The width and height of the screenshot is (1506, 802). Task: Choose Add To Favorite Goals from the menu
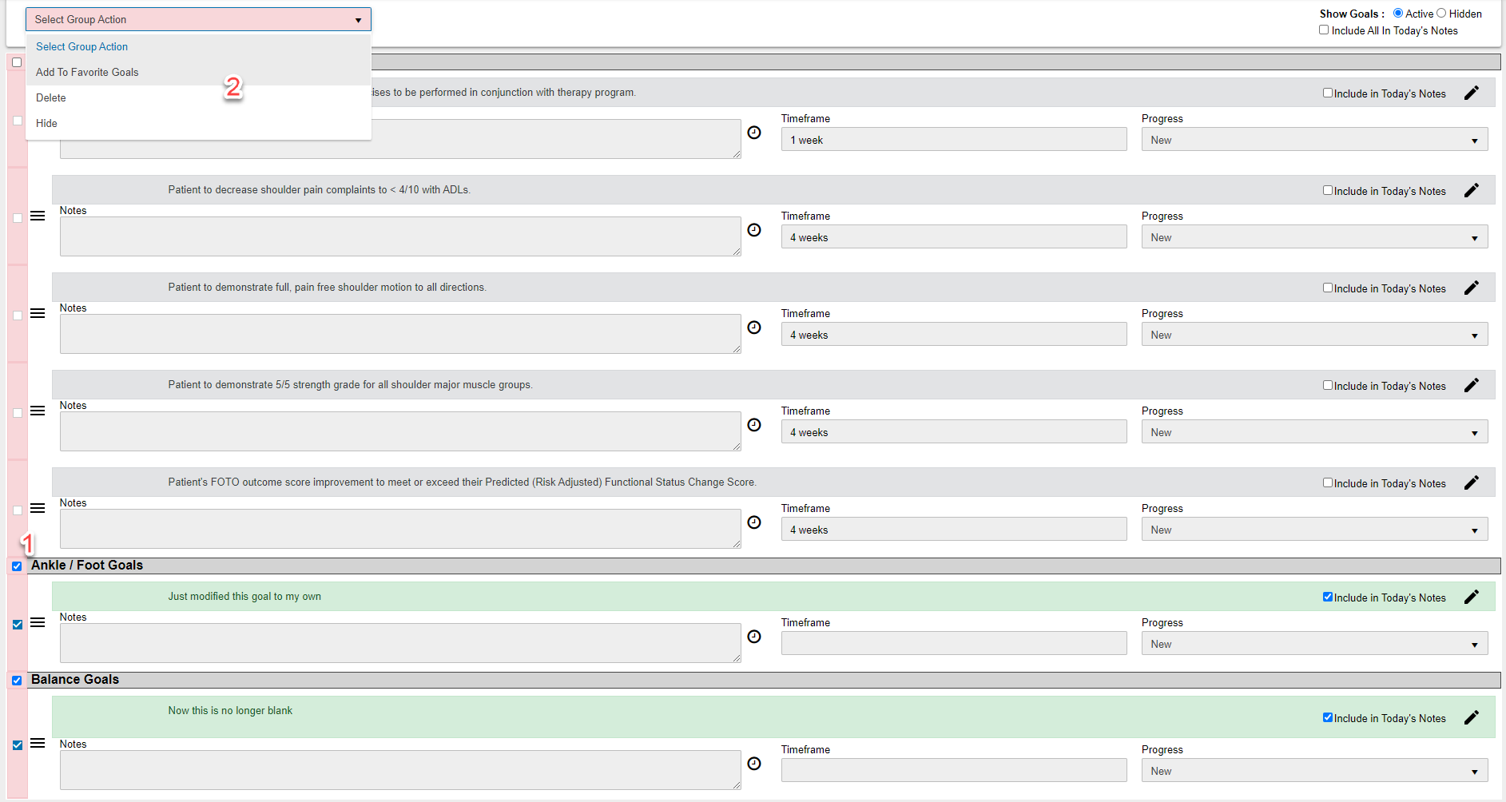86,72
